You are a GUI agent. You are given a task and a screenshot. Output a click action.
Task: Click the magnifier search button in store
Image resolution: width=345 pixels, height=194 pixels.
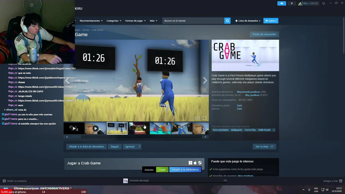(227, 21)
